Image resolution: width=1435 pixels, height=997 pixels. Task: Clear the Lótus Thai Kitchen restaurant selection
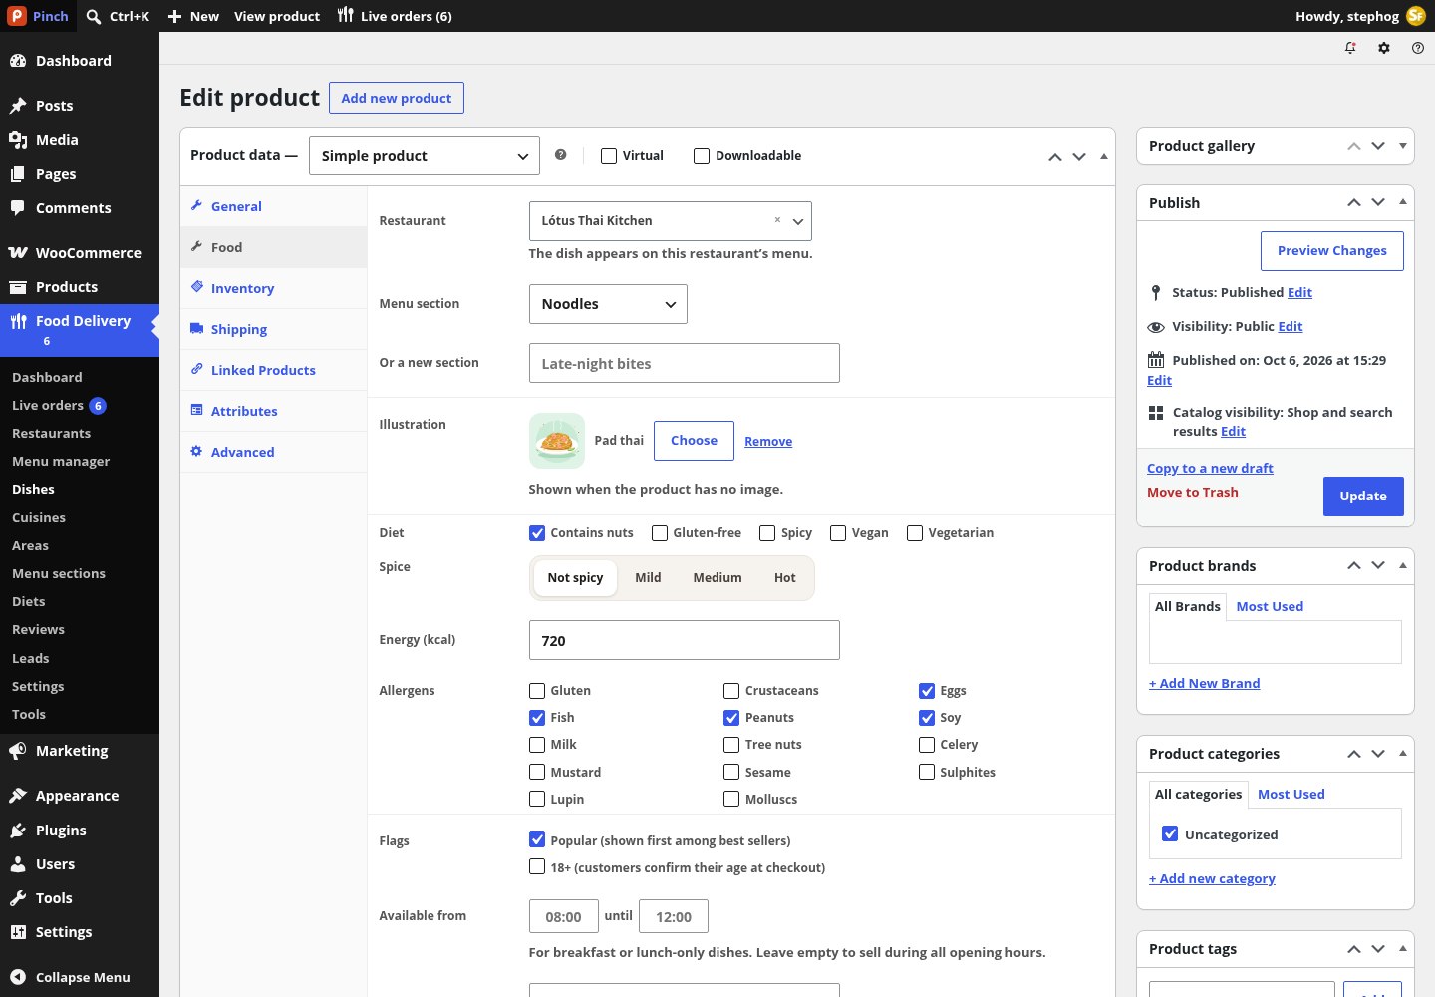click(x=777, y=220)
